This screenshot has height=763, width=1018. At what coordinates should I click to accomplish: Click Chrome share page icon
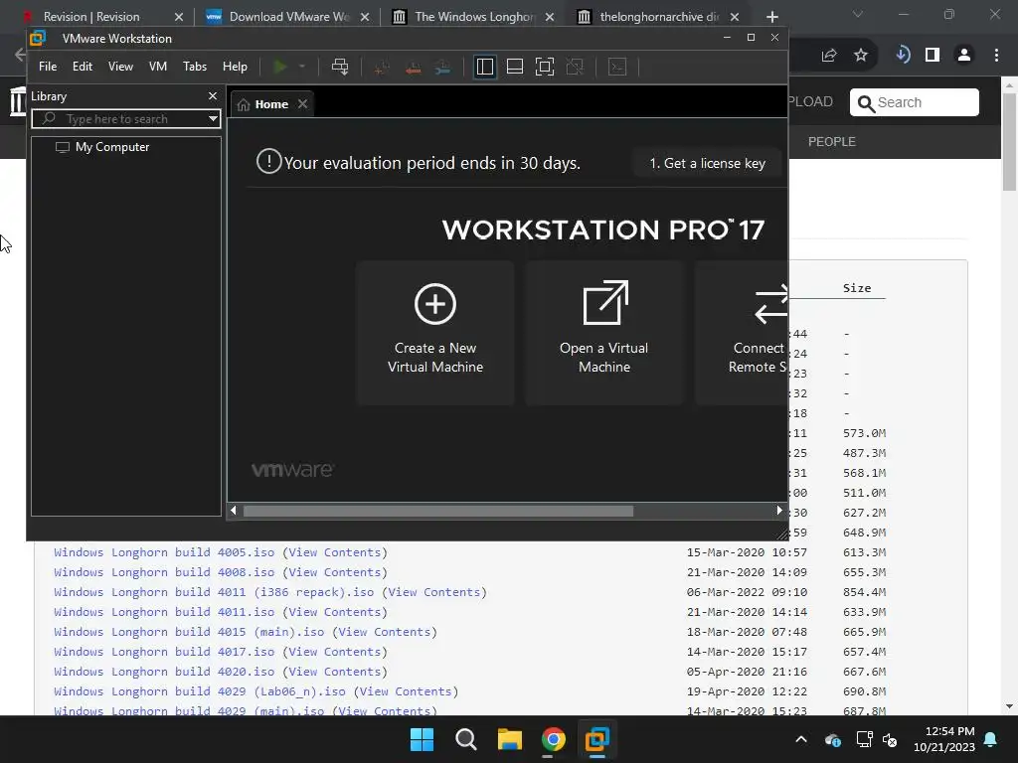coord(829,56)
